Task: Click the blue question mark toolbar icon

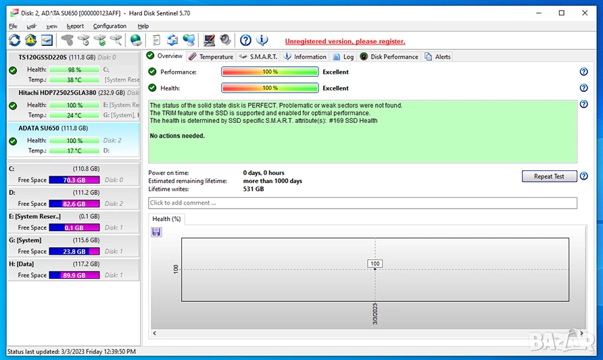Action: pos(245,41)
